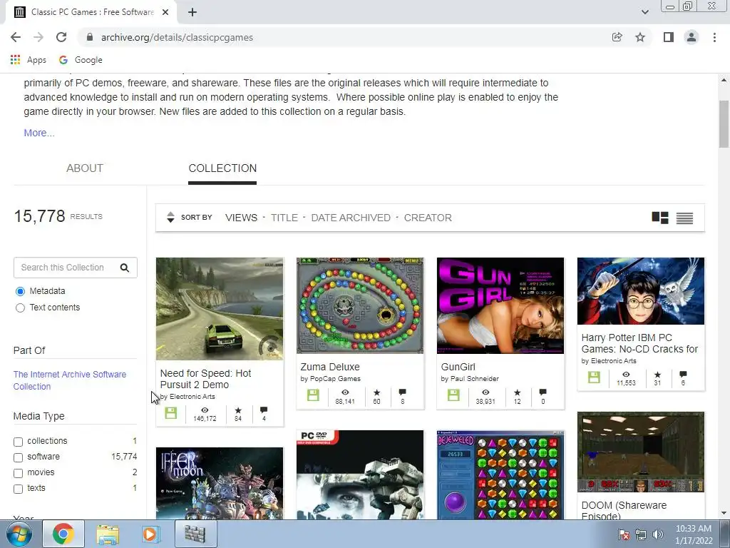Open the Windows Start menu
Image resolution: width=730 pixels, height=548 pixels.
19,534
